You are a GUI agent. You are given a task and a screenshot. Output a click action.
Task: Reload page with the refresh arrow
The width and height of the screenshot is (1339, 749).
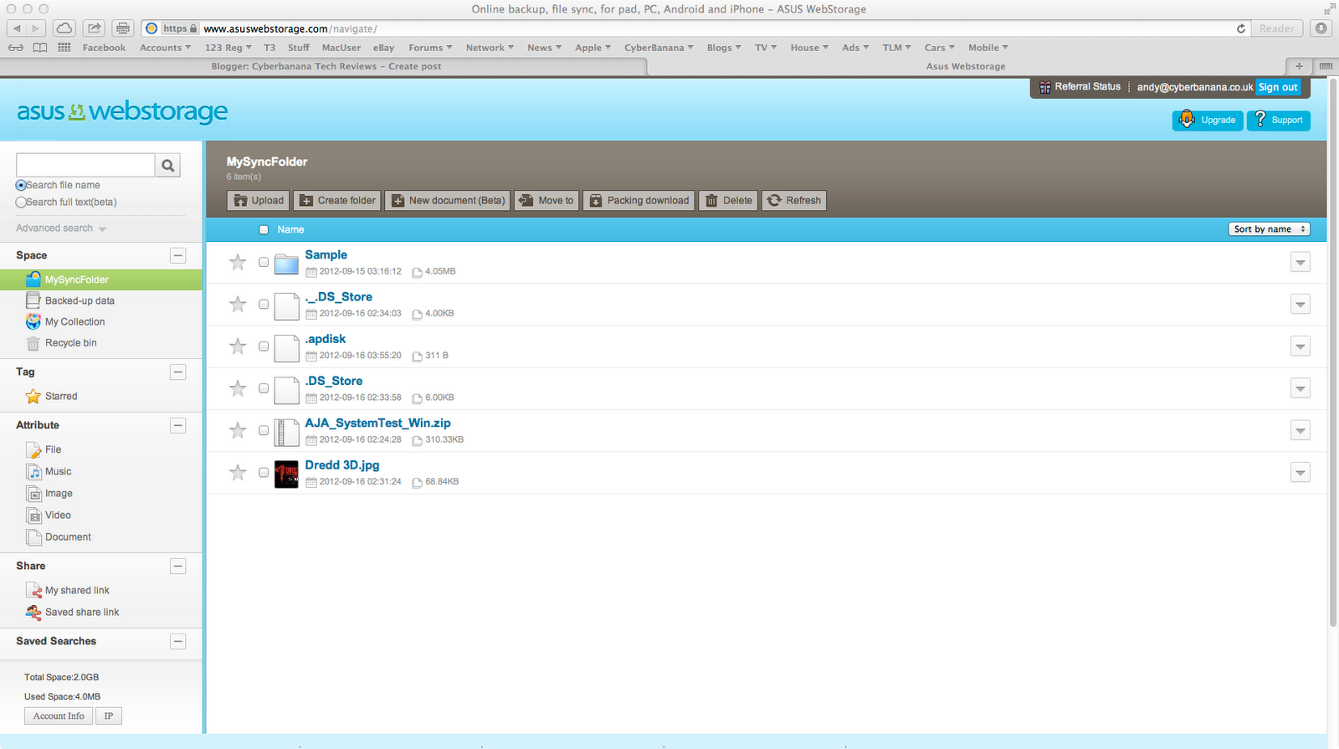[x=1241, y=28]
